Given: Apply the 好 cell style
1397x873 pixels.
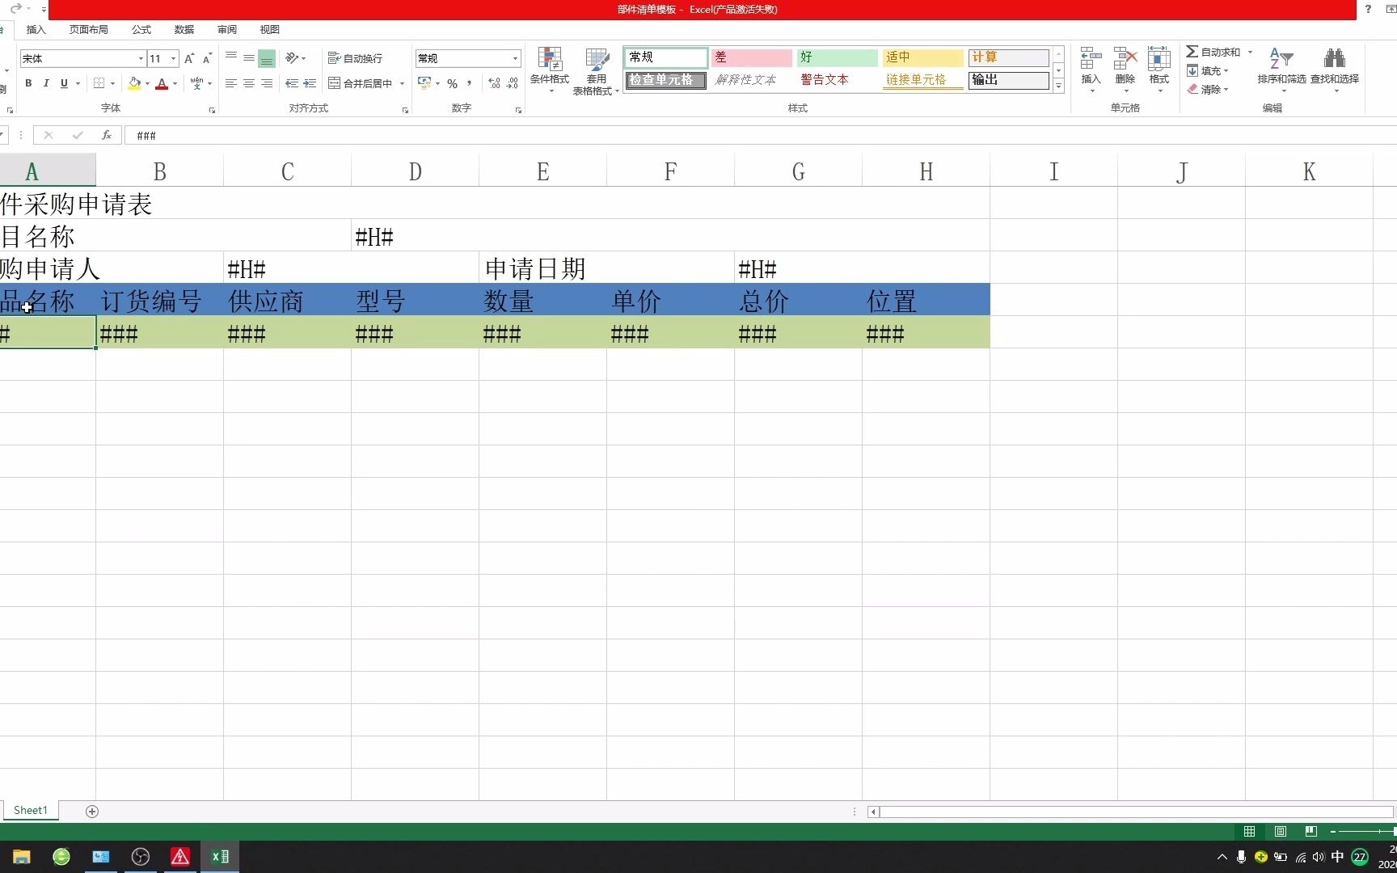Looking at the screenshot, I should point(837,57).
